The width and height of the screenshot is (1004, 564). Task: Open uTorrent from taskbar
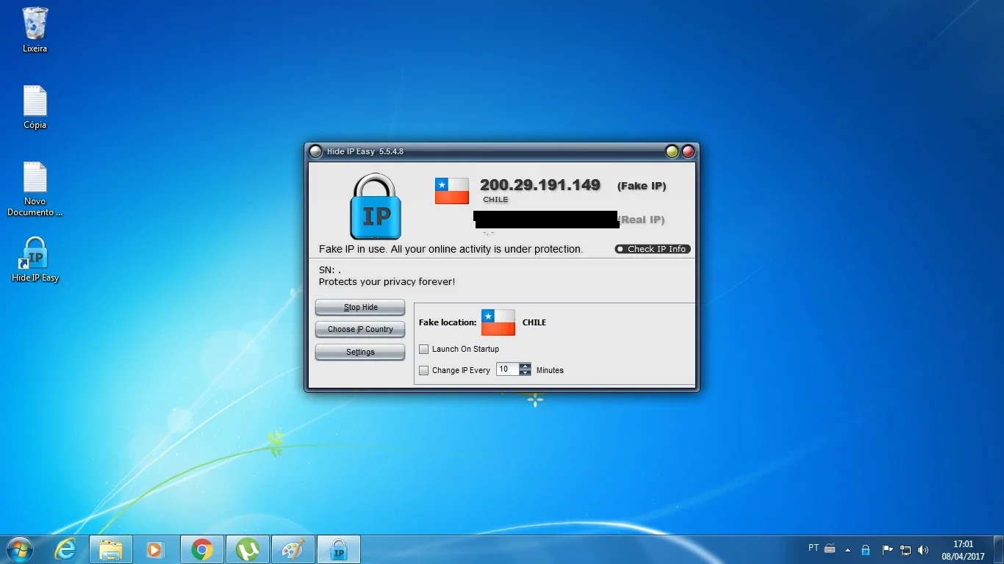248,549
